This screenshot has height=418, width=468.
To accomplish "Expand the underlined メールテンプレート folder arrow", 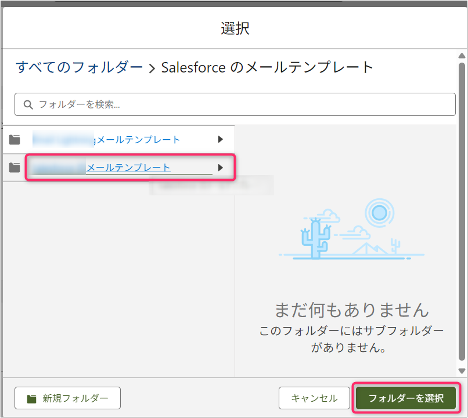I will (x=220, y=168).
